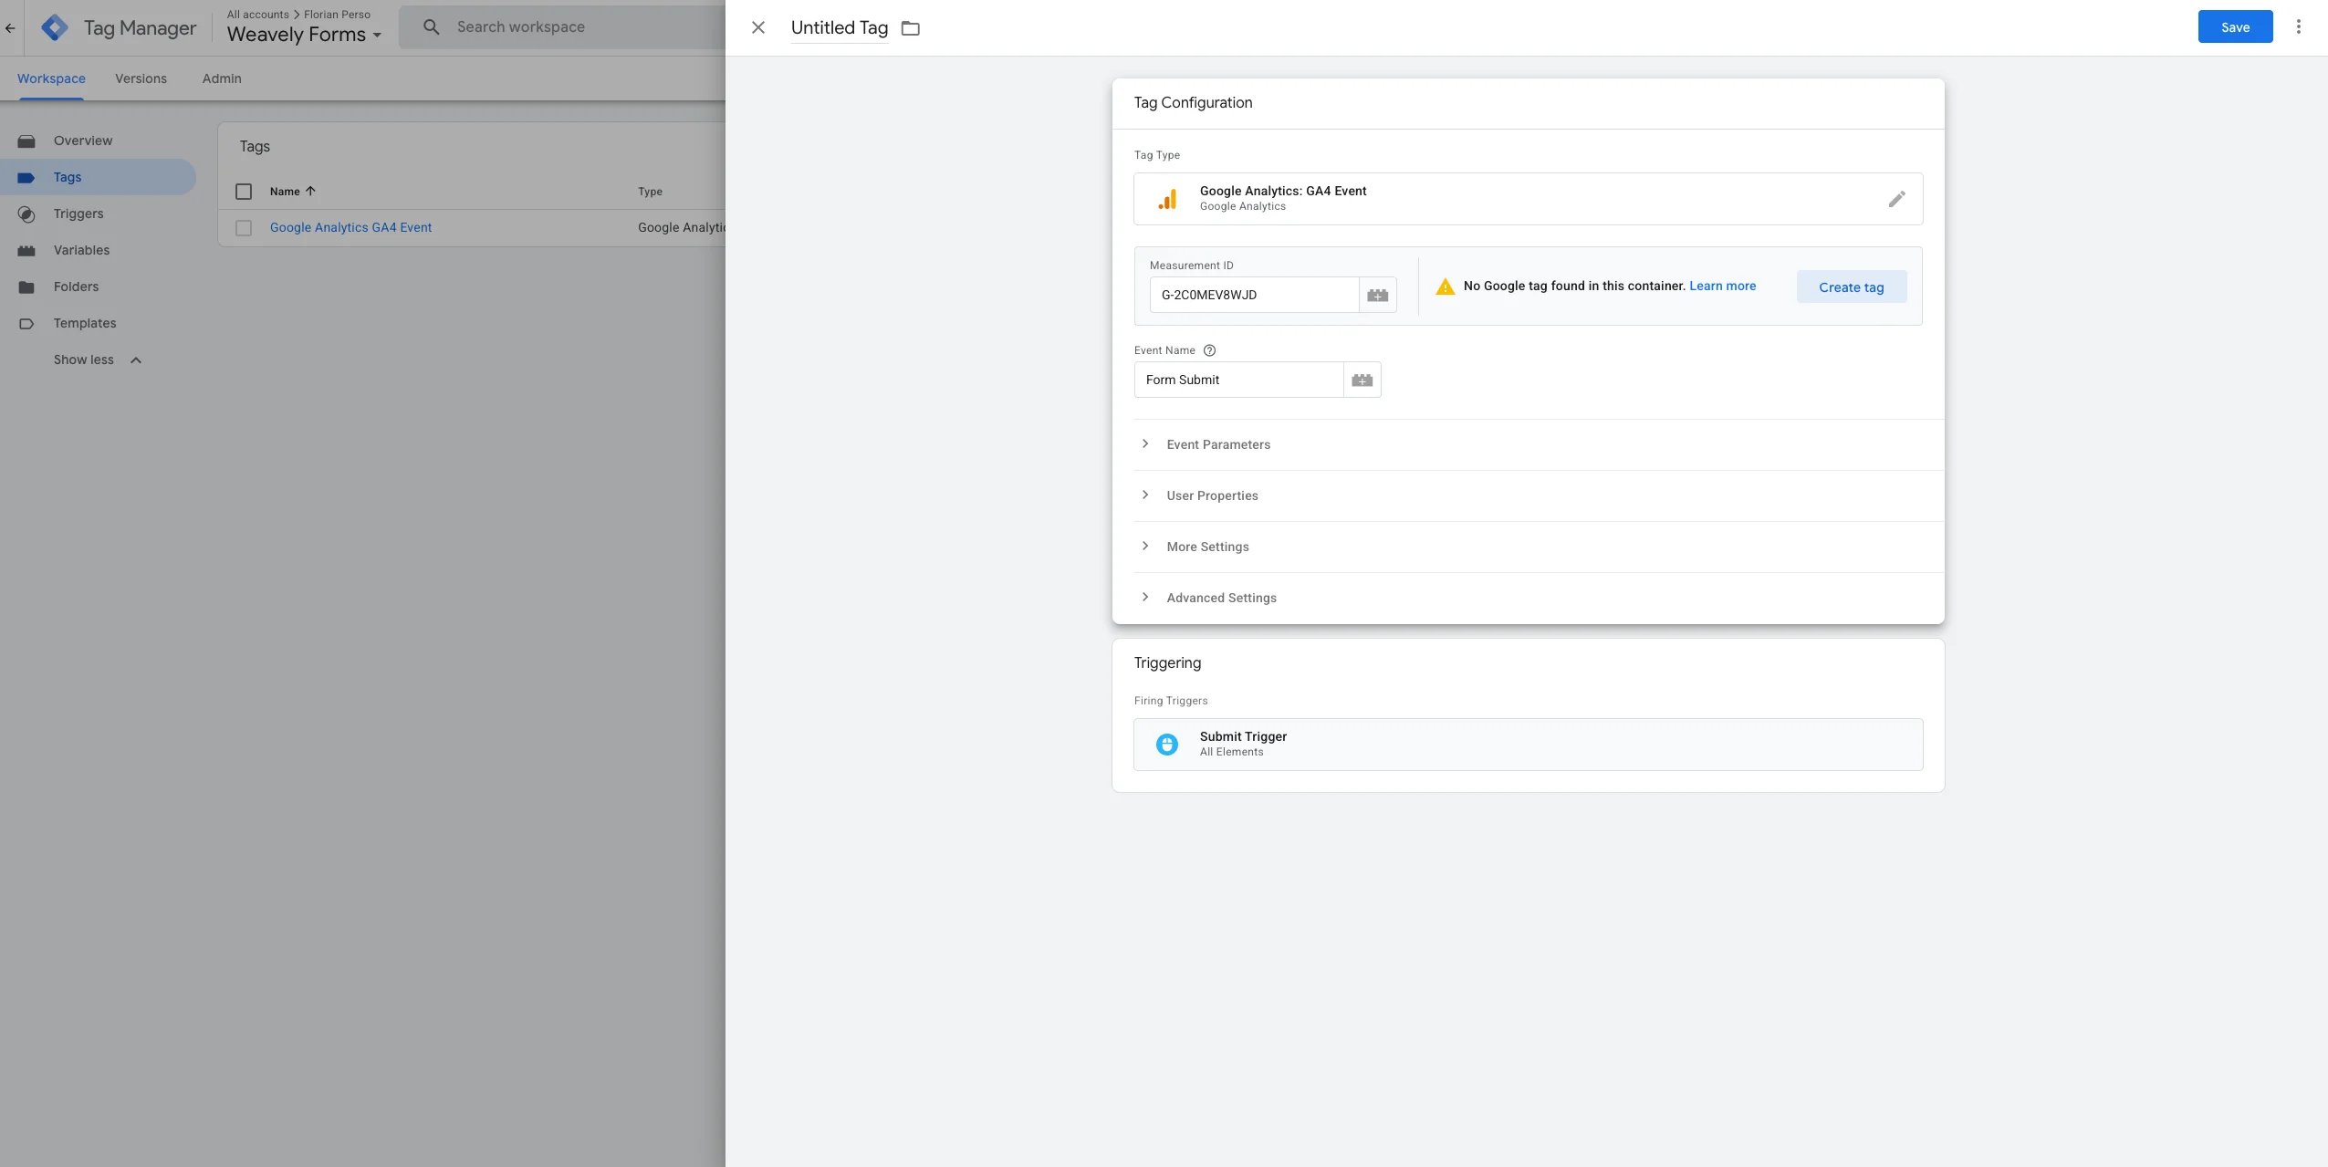Click the Untitled Tag name to rename
The image size is (2328, 1167).
(x=839, y=28)
